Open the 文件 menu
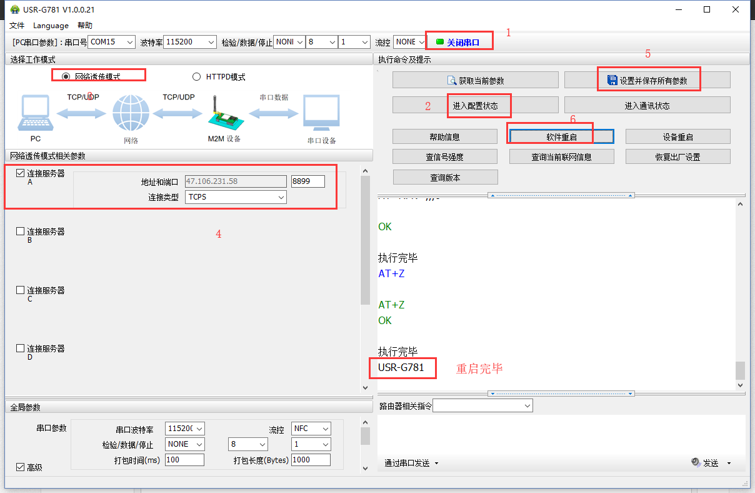The width and height of the screenshot is (755, 493). coord(17,26)
